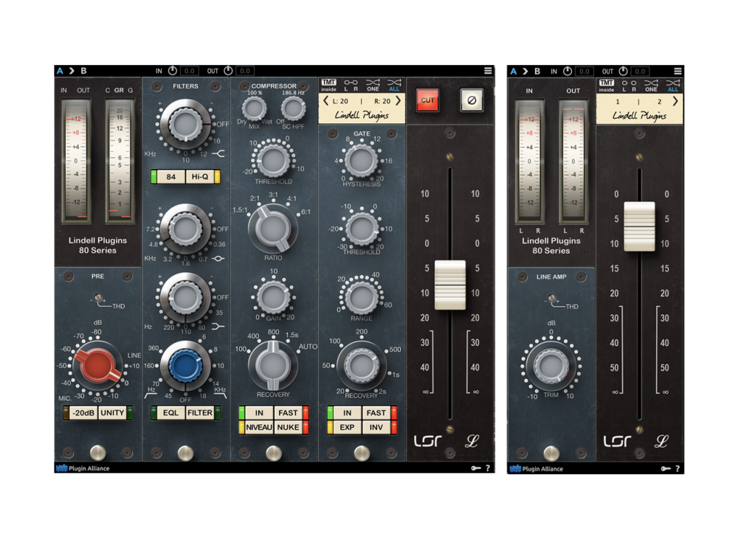
Task: Open the hamburger menu in the bus plugin window
Action: (x=677, y=71)
